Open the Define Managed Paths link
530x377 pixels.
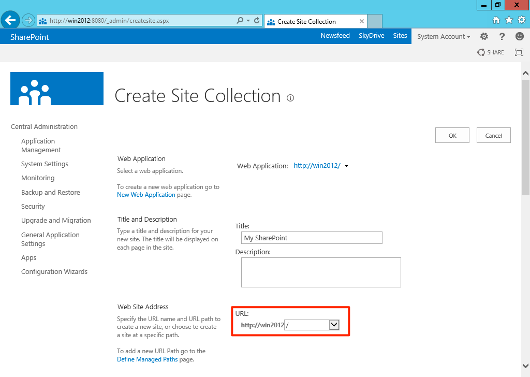pos(147,359)
